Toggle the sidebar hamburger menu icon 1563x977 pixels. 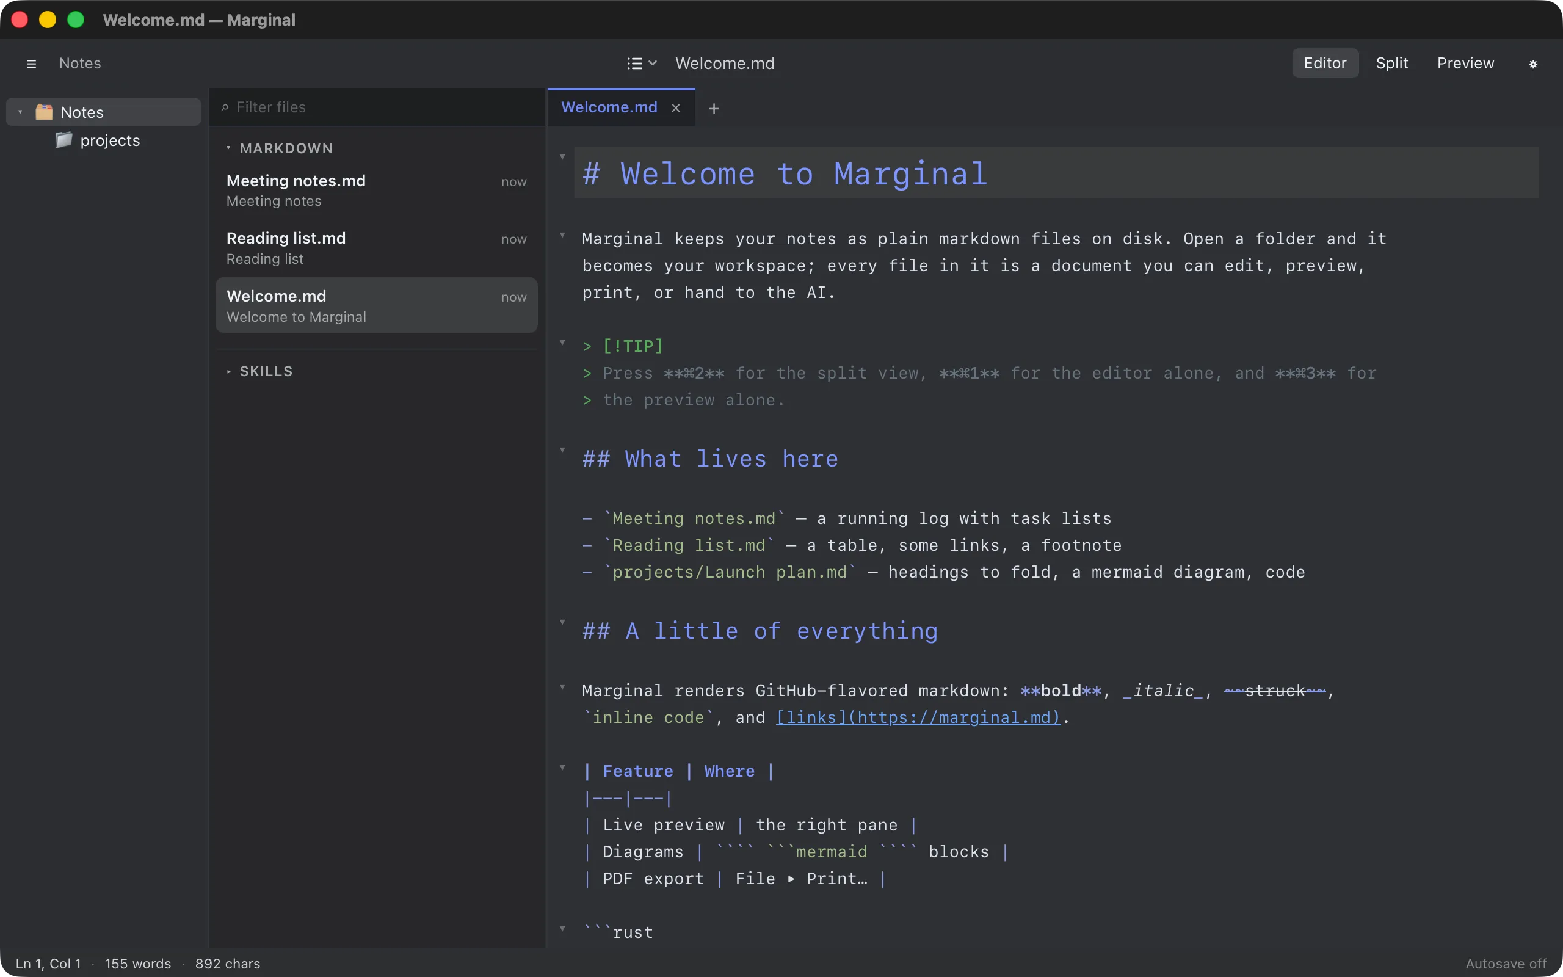click(x=31, y=64)
